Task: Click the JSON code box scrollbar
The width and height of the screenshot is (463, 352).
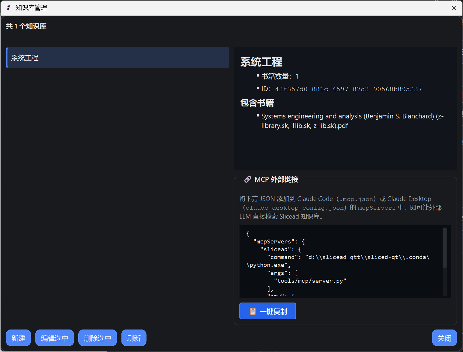Action: click(x=445, y=248)
